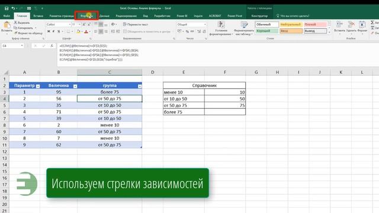The width and height of the screenshot is (379, 213).
Task: Open font size 11 dropdown
Action: 79,24
